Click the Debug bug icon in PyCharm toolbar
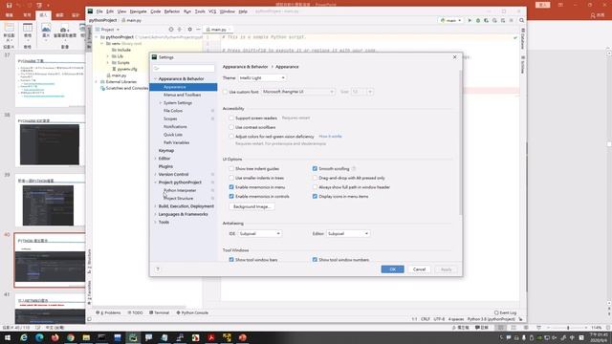Image resolution: width=612 pixels, height=344 pixels. (x=478, y=20)
